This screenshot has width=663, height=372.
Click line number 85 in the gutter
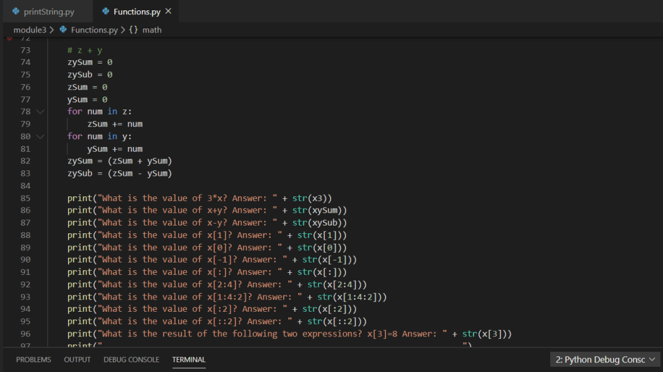(x=25, y=198)
